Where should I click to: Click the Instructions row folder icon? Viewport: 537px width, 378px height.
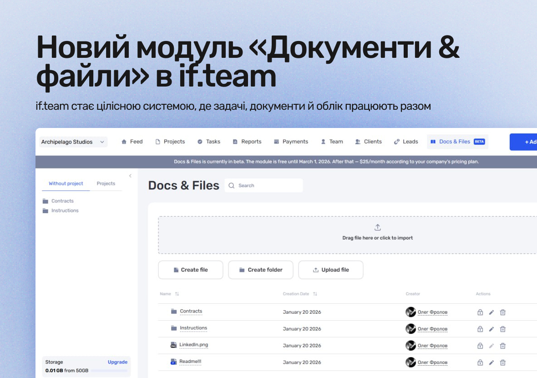pyautogui.click(x=174, y=328)
